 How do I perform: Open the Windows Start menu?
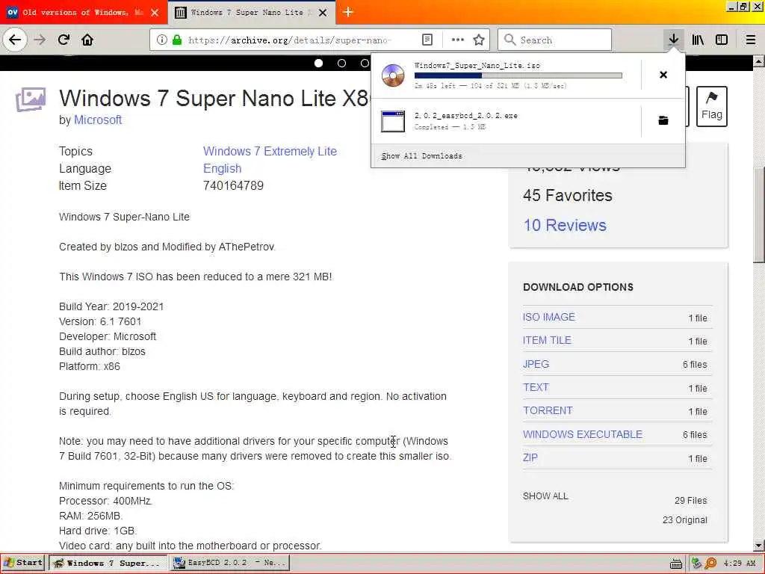coord(22,563)
